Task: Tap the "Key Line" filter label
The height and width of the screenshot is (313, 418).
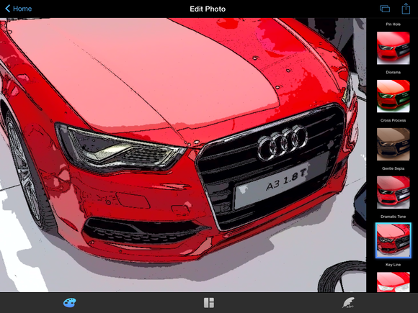Action: [x=393, y=265]
